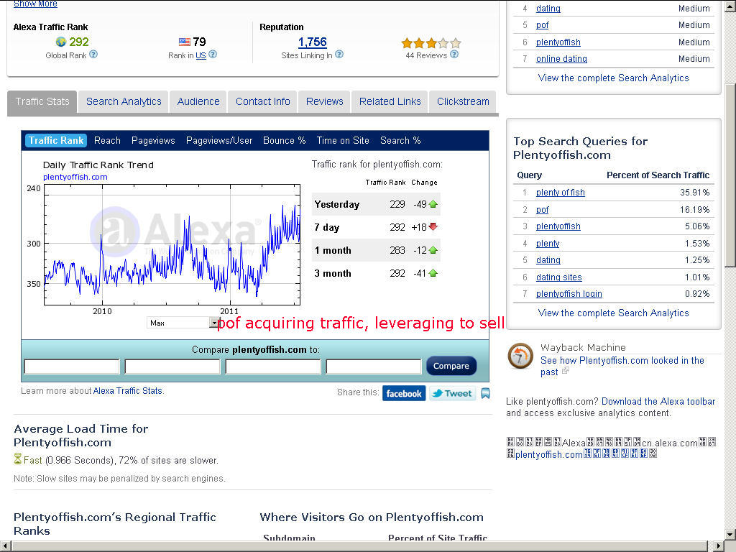Open the 'plenty of fish' query link
The width and height of the screenshot is (736, 552).
[x=561, y=193]
